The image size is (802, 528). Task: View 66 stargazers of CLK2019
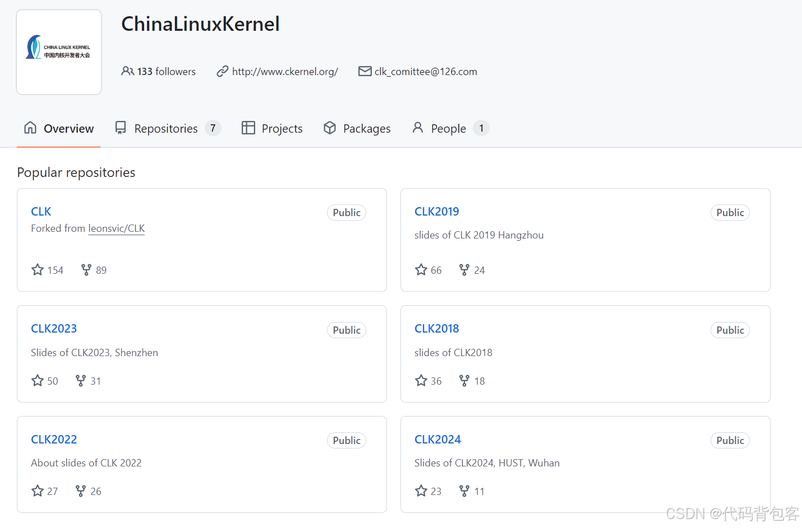[436, 270]
